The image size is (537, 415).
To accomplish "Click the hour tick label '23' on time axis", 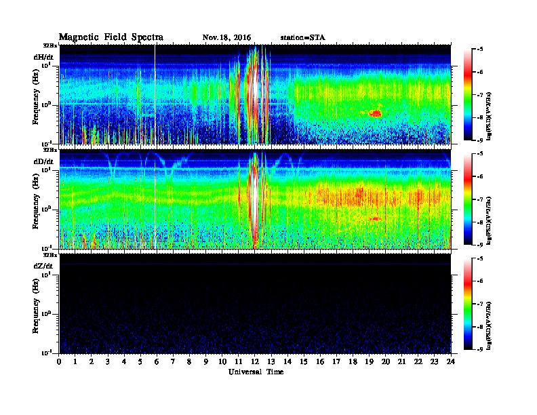I will pyautogui.click(x=434, y=361).
